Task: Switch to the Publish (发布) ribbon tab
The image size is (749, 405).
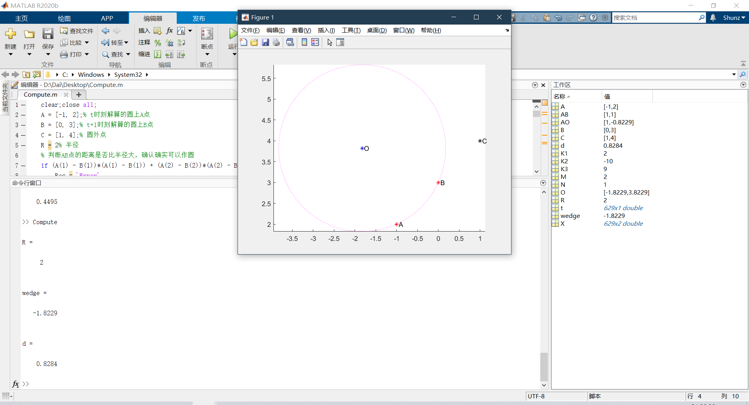Action: pyautogui.click(x=199, y=18)
